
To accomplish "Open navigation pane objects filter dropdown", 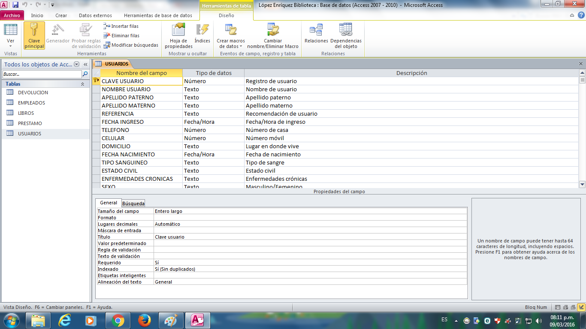I will coord(76,64).
